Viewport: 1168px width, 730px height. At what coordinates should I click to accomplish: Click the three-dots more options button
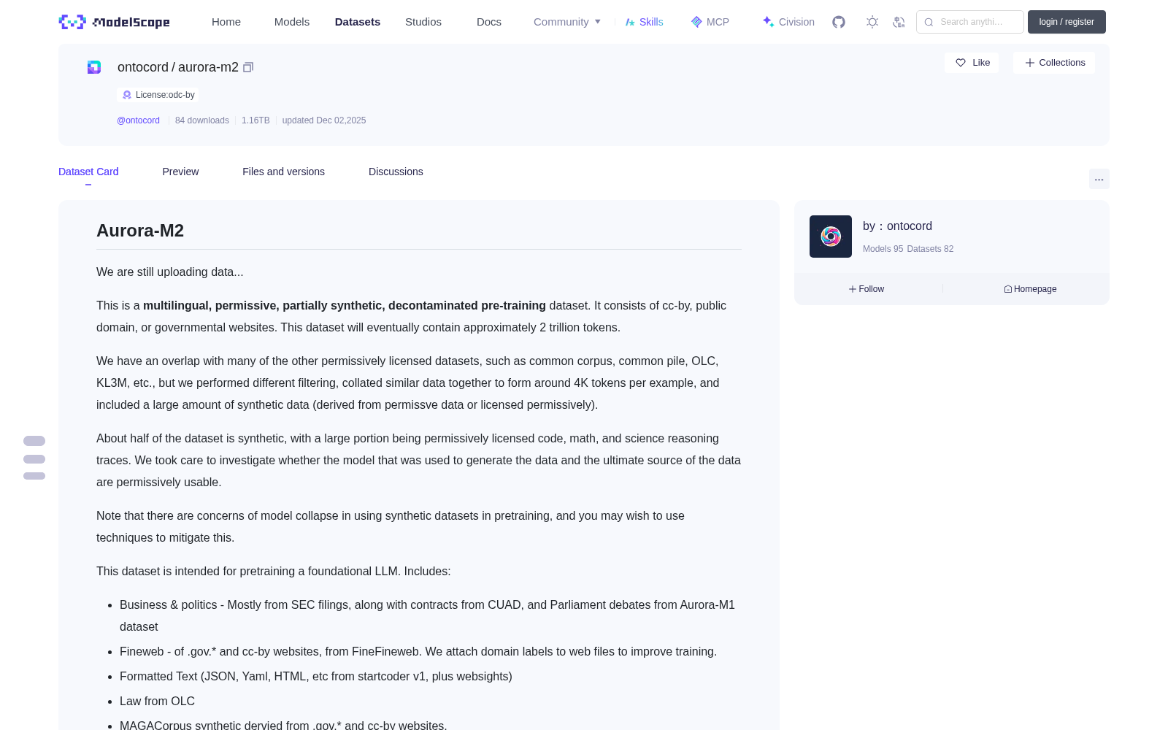point(1099,179)
